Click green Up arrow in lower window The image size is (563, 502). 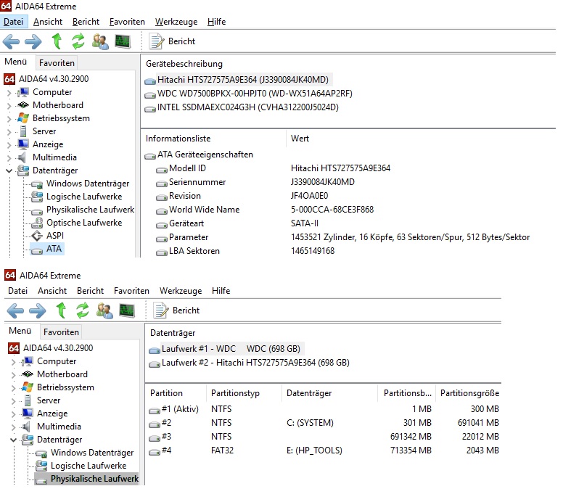[61, 310]
